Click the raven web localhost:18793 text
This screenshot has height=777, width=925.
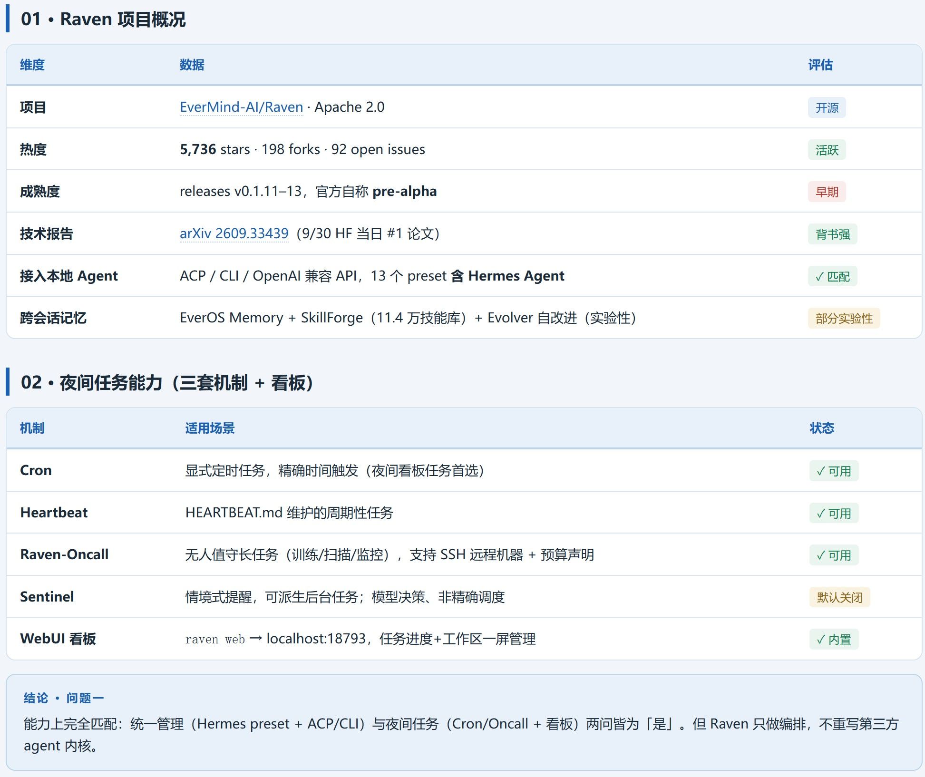pos(360,638)
